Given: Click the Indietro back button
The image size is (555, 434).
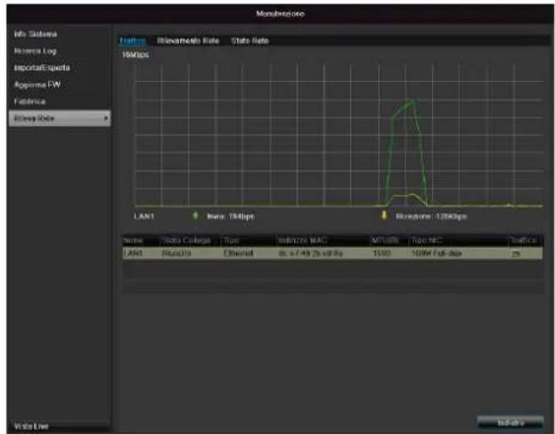Looking at the screenshot, I should coord(510,422).
